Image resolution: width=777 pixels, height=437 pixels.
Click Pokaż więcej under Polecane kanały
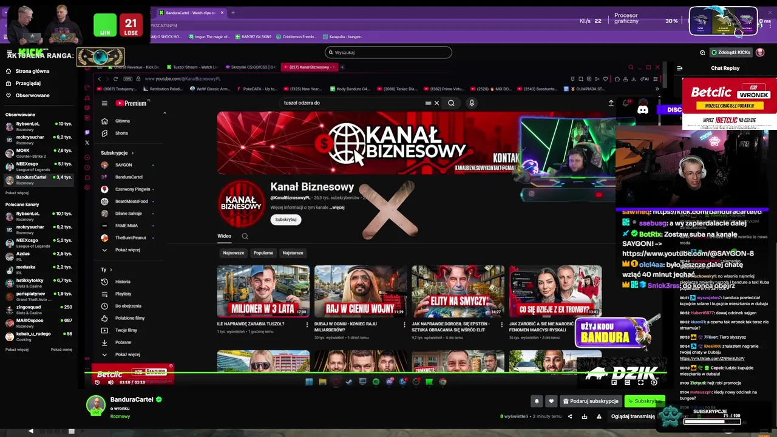[x=17, y=350]
